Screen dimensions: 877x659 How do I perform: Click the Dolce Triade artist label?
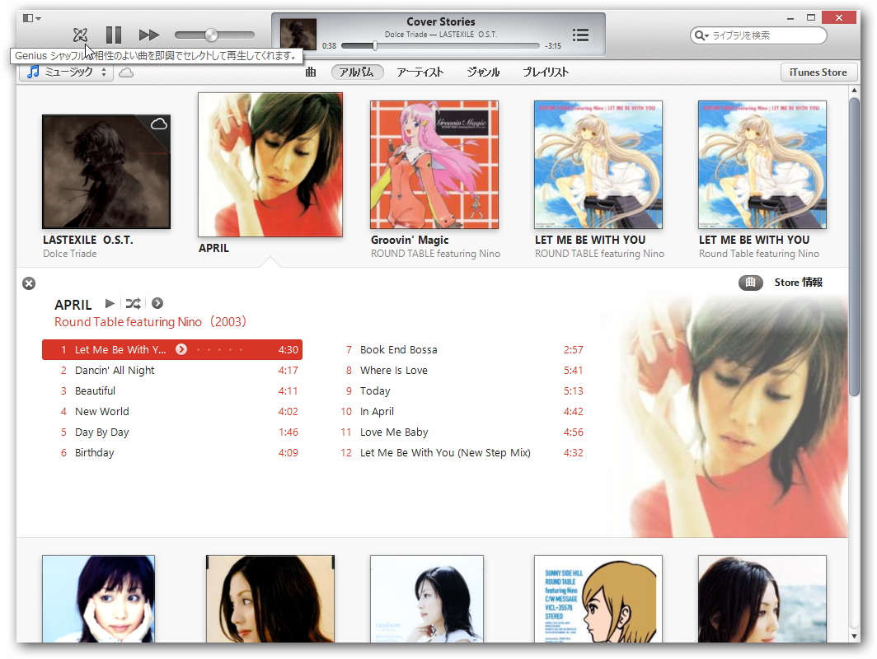[70, 254]
